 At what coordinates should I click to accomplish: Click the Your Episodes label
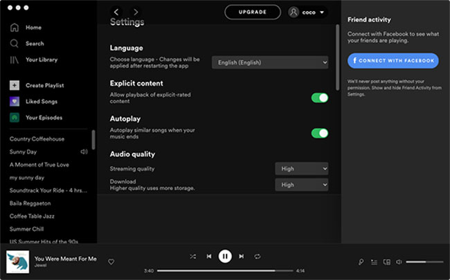click(44, 118)
